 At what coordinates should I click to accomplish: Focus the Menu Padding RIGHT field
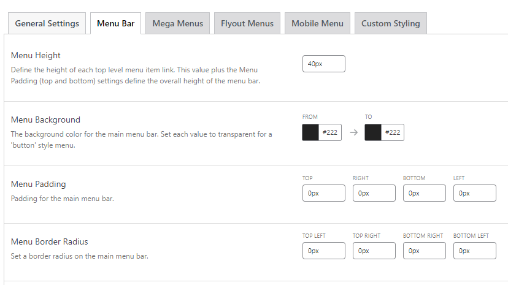point(374,193)
